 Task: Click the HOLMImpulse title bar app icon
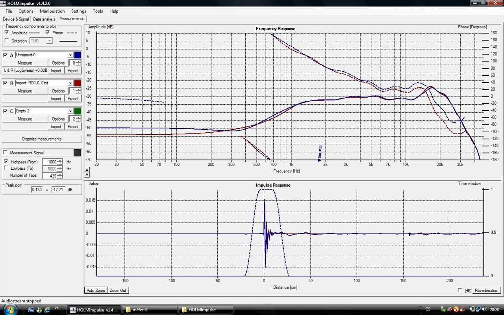point(4,3)
